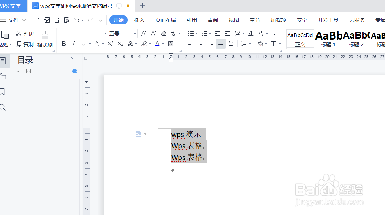385x215 pixels.
Task: Increase font size with A+ icon
Action: pos(144,33)
